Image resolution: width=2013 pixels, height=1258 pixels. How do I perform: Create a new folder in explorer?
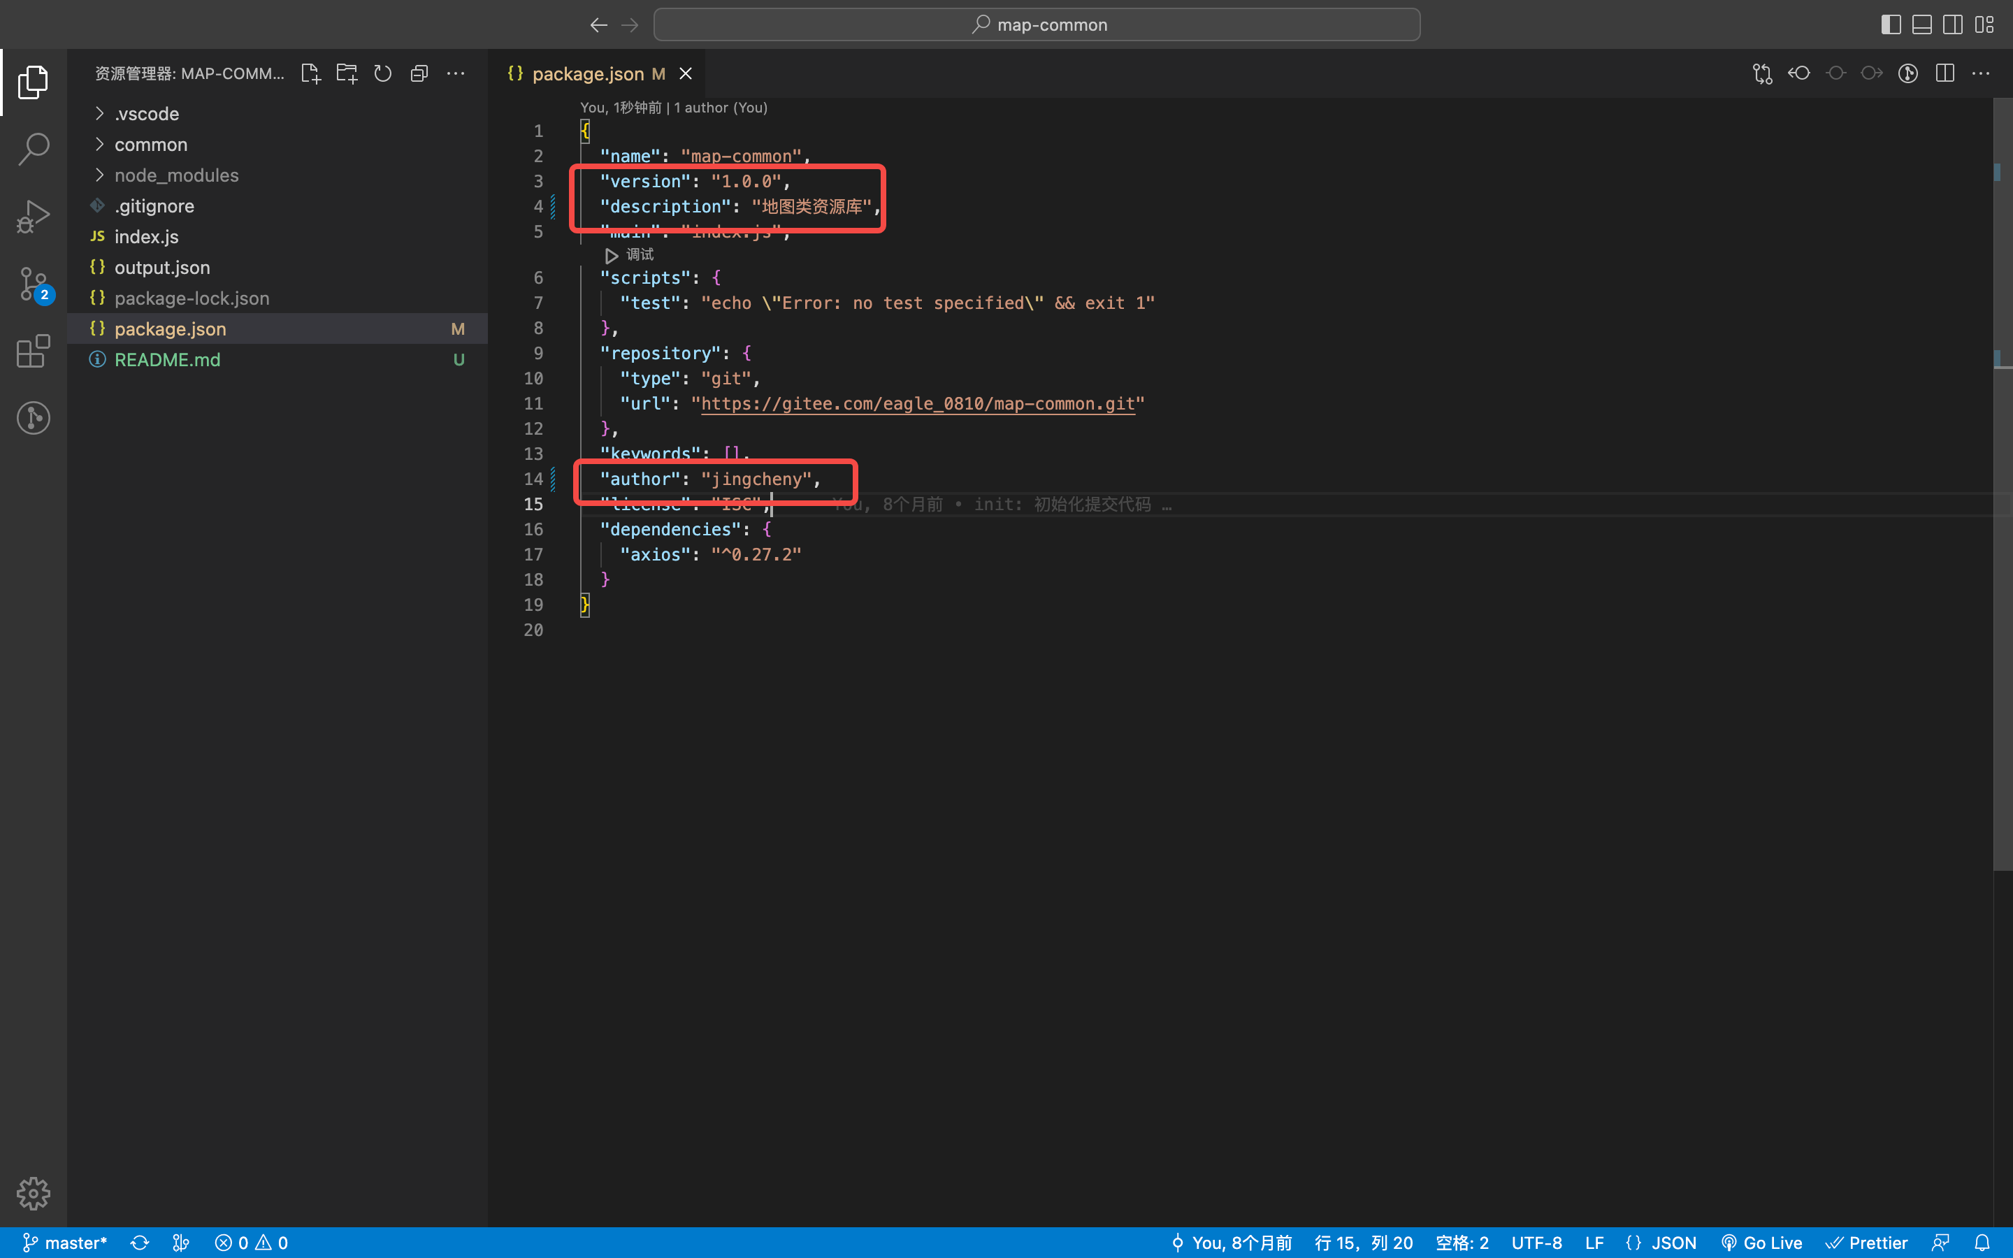[347, 73]
